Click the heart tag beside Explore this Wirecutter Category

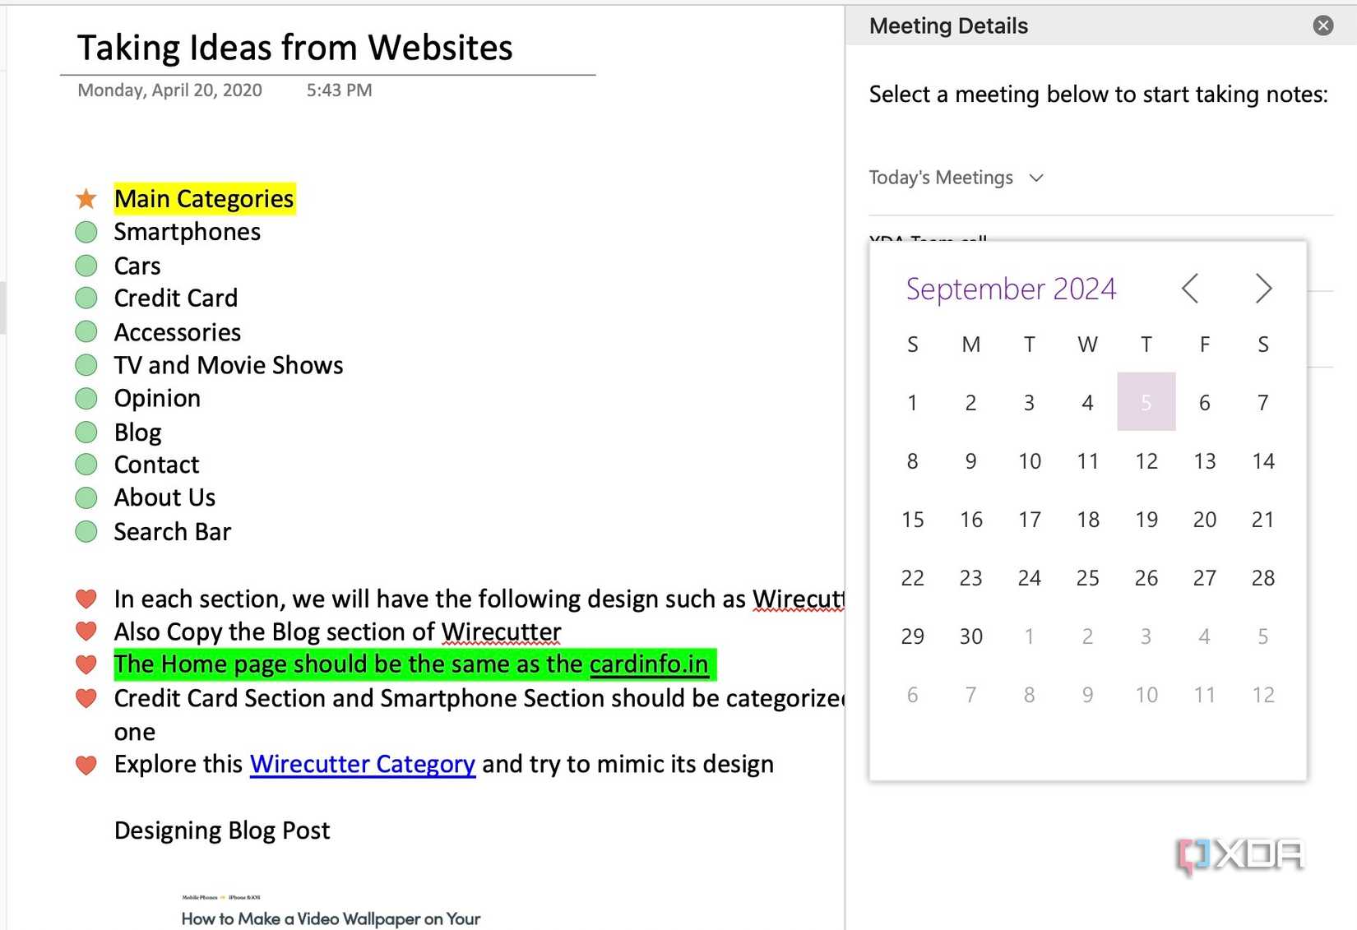[86, 764]
